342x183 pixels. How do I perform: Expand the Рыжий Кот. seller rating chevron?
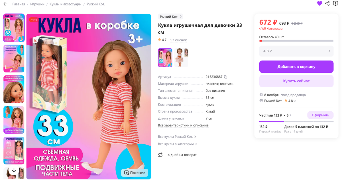[x=295, y=101]
